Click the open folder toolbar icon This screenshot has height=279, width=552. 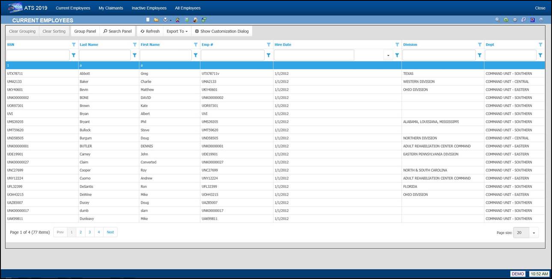click(156, 20)
